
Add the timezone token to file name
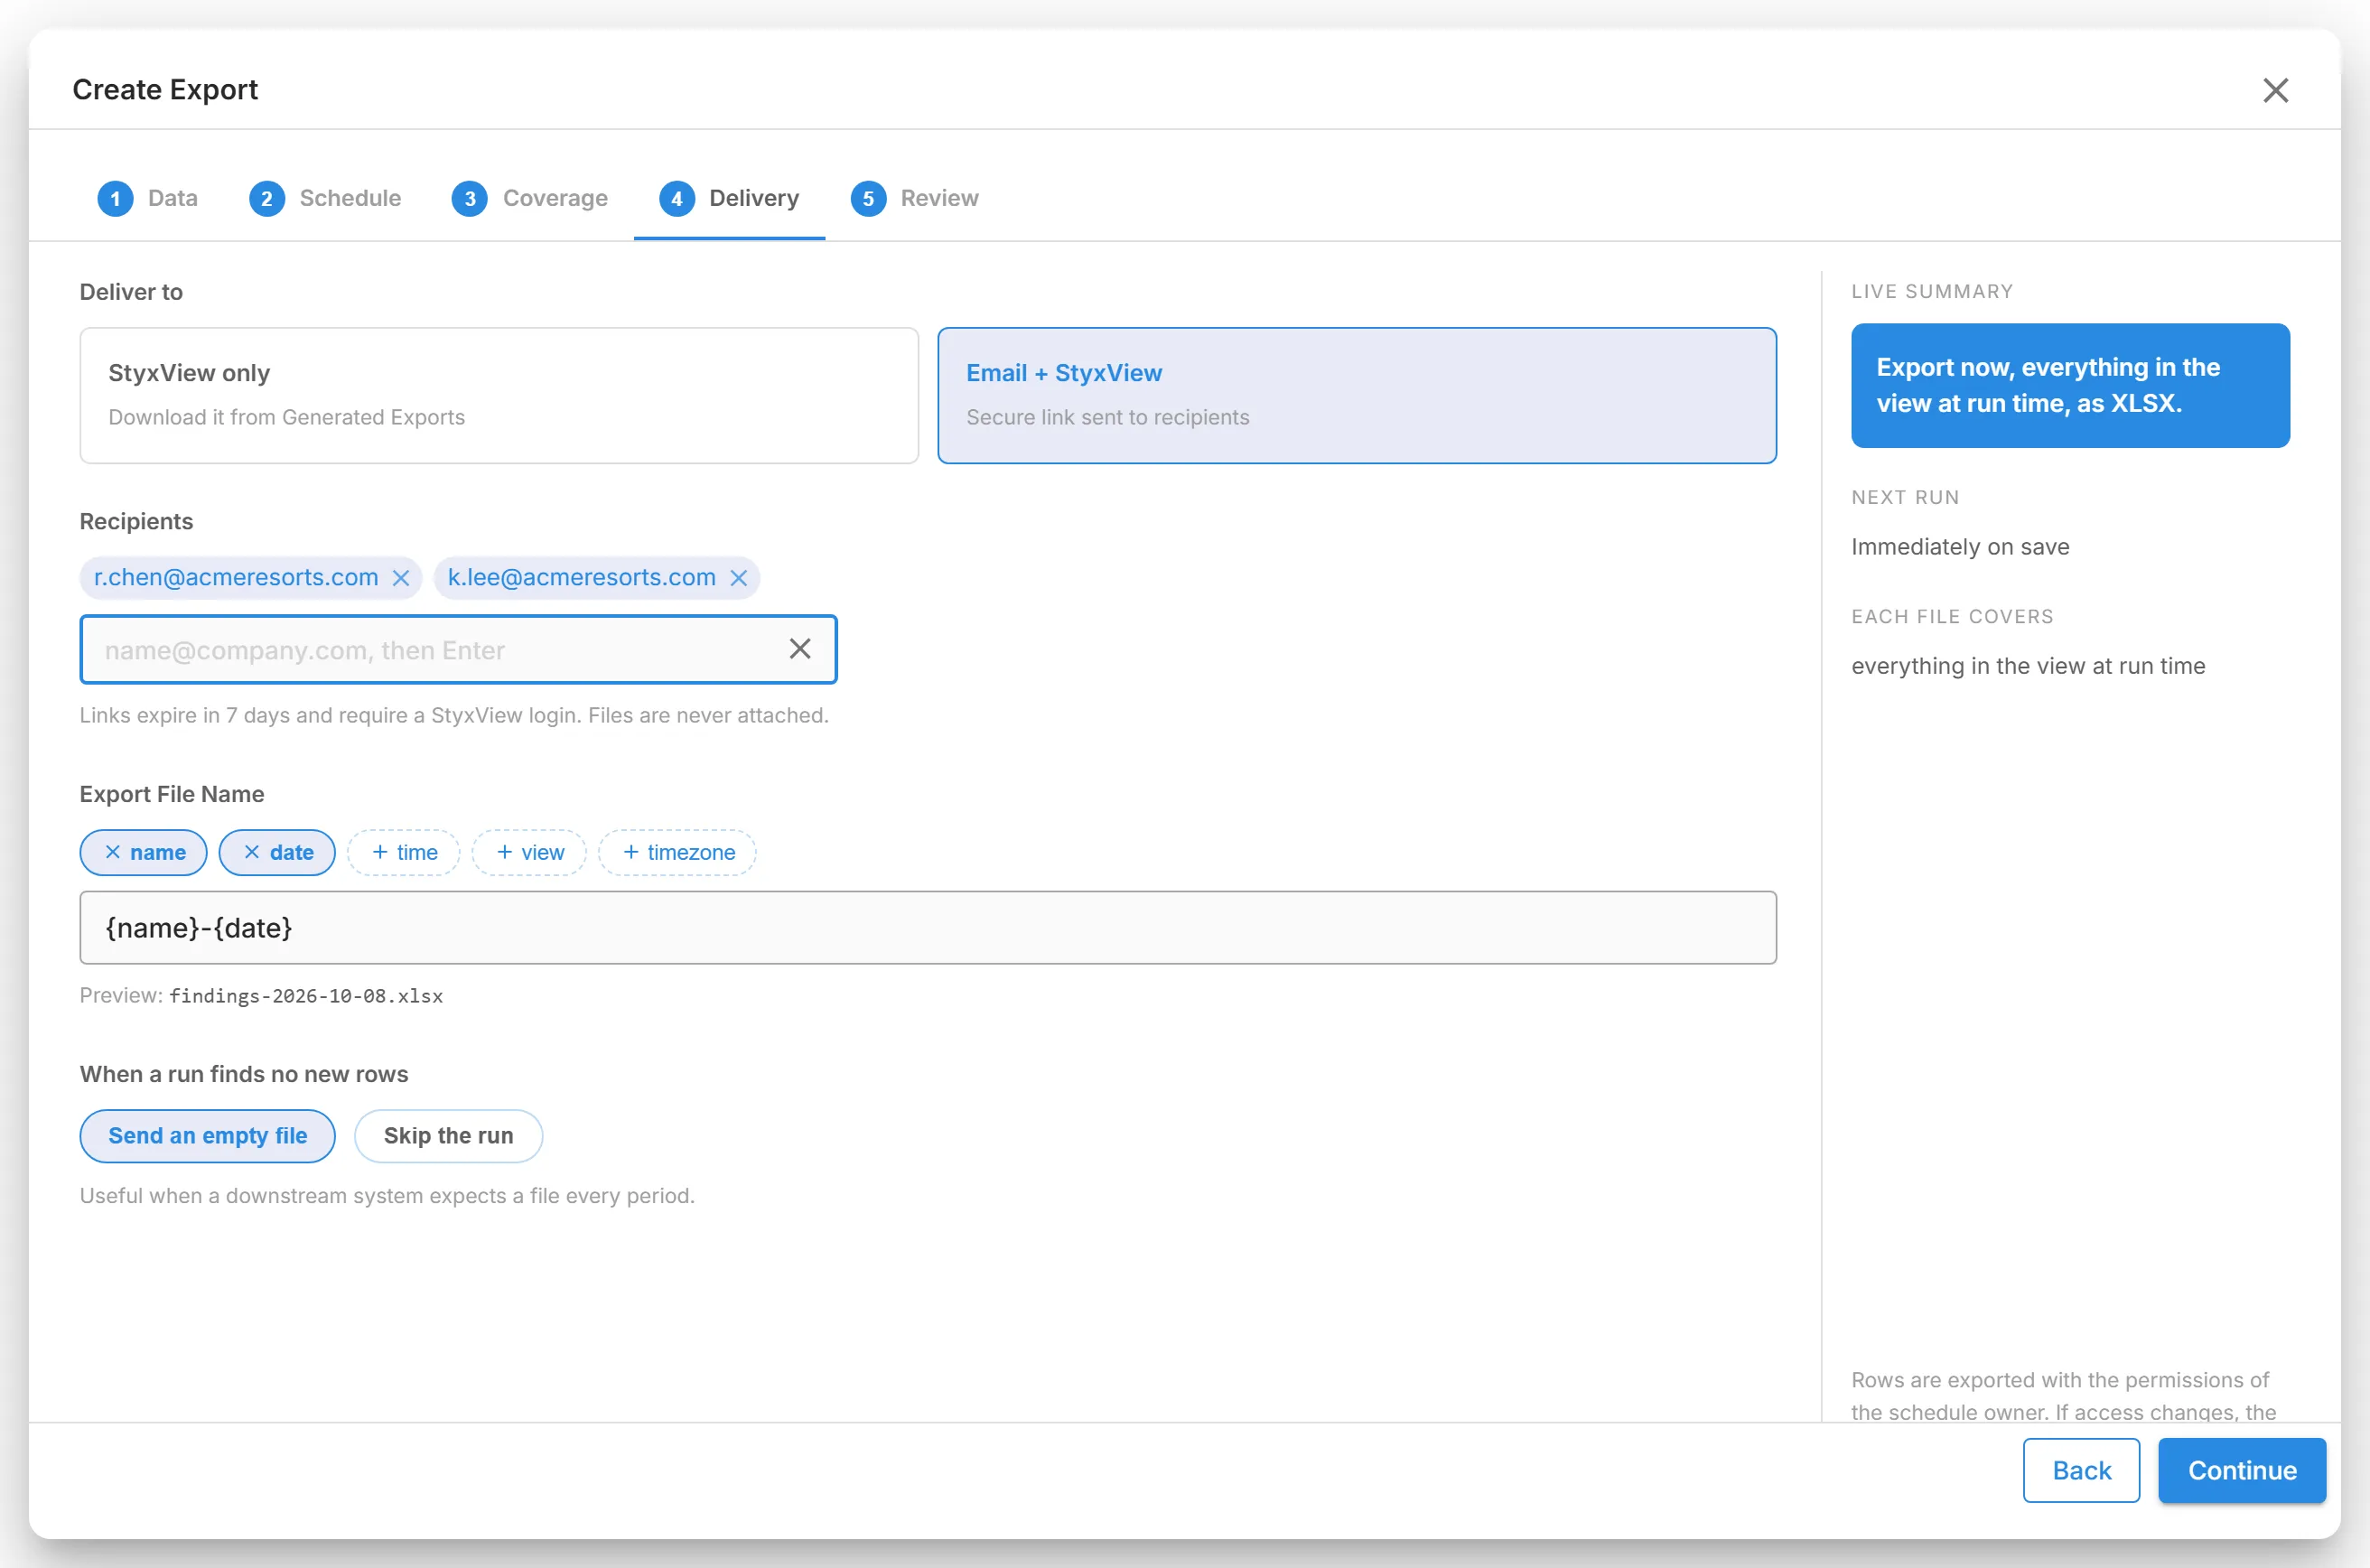coord(678,852)
